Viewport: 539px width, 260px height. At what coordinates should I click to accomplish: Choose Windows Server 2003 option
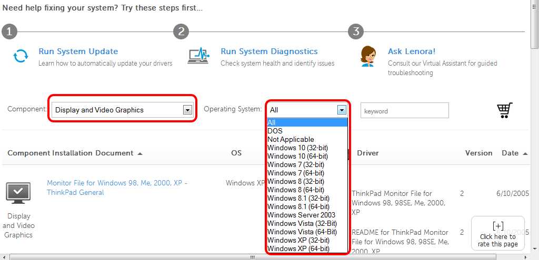[301, 215]
